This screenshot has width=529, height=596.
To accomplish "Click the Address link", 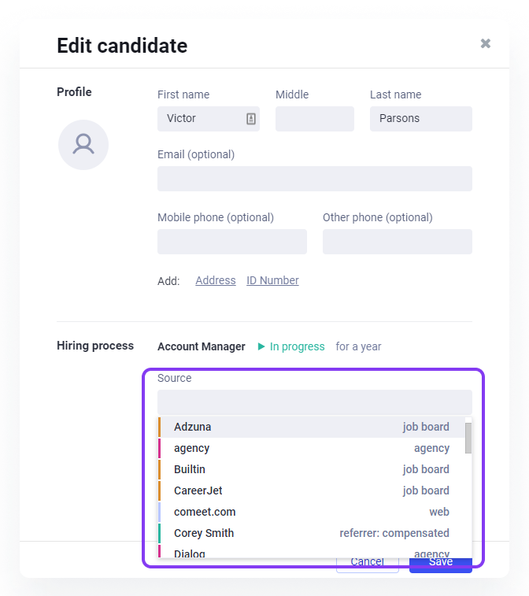I will click(x=216, y=280).
